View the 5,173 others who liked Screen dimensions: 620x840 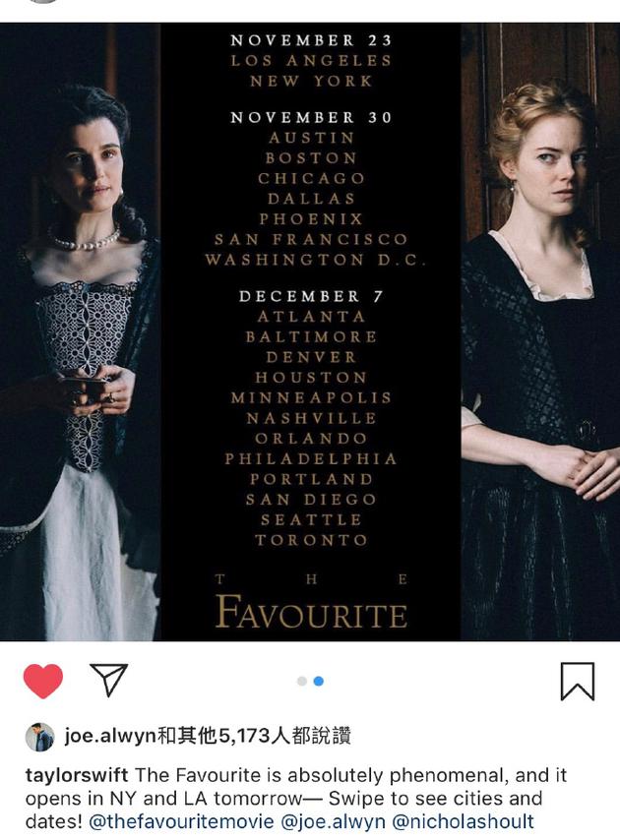coord(254,736)
